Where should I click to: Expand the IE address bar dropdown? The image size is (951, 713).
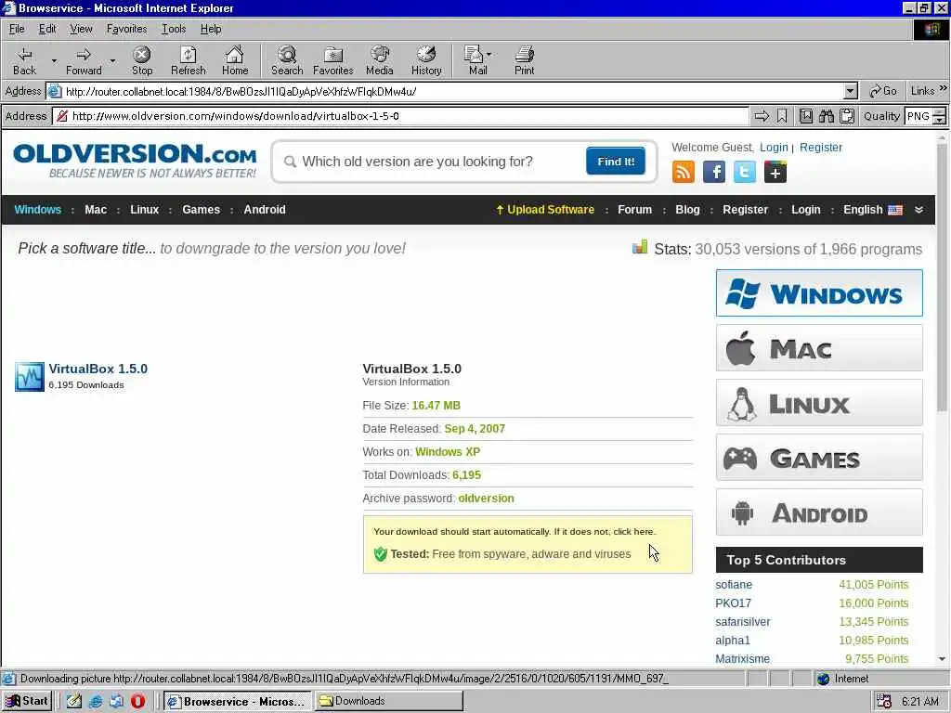click(x=851, y=92)
